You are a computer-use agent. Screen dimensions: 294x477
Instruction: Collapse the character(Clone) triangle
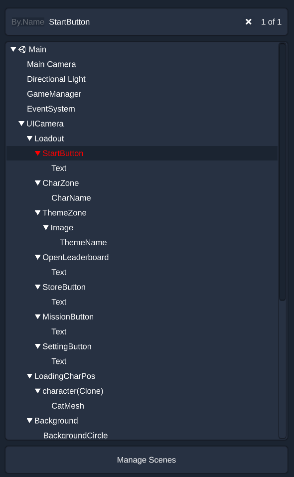point(38,391)
